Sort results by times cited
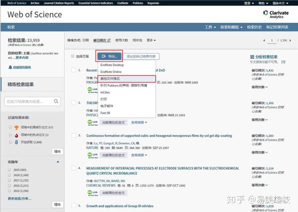Screen dimensions: 298x212 pos(102,40)
